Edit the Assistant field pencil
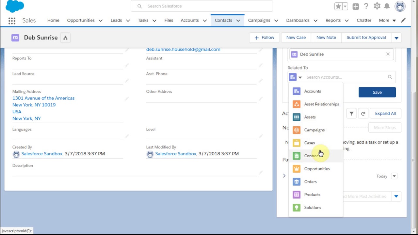The width and height of the screenshot is (418, 235). pyautogui.click(x=261, y=65)
